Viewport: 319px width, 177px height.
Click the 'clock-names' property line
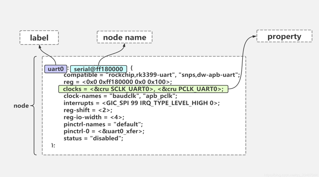click(121, 96)
